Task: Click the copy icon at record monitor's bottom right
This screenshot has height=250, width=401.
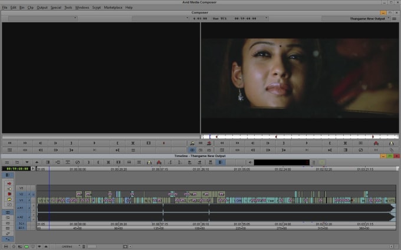Action: coord(392,150)
